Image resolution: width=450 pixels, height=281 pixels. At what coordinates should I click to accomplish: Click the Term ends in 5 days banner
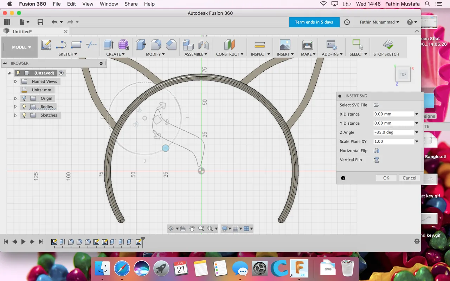314,22
